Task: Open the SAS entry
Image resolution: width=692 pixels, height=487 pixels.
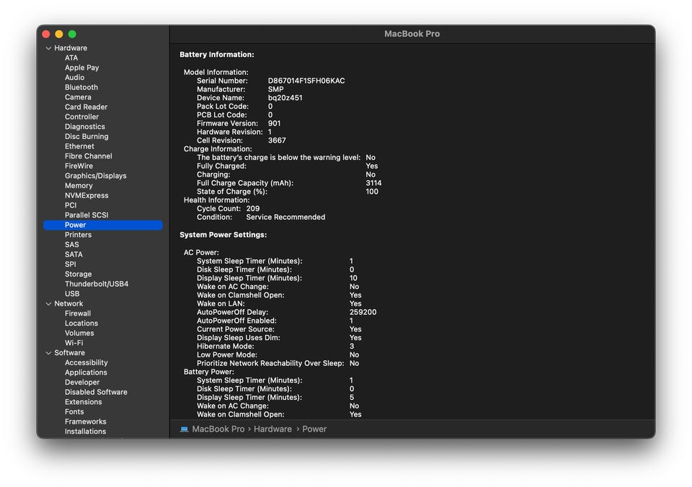Action: 71,244
